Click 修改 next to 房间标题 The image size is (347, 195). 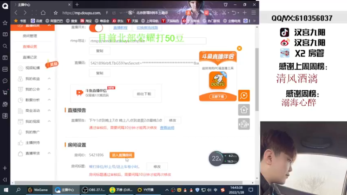point(157,166)
